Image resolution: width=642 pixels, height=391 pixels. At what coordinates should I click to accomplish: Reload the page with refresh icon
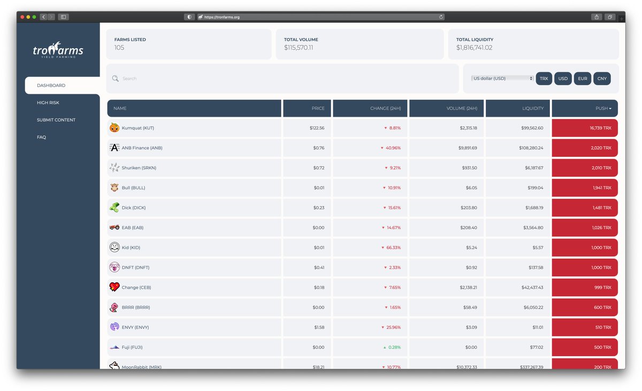441,17
